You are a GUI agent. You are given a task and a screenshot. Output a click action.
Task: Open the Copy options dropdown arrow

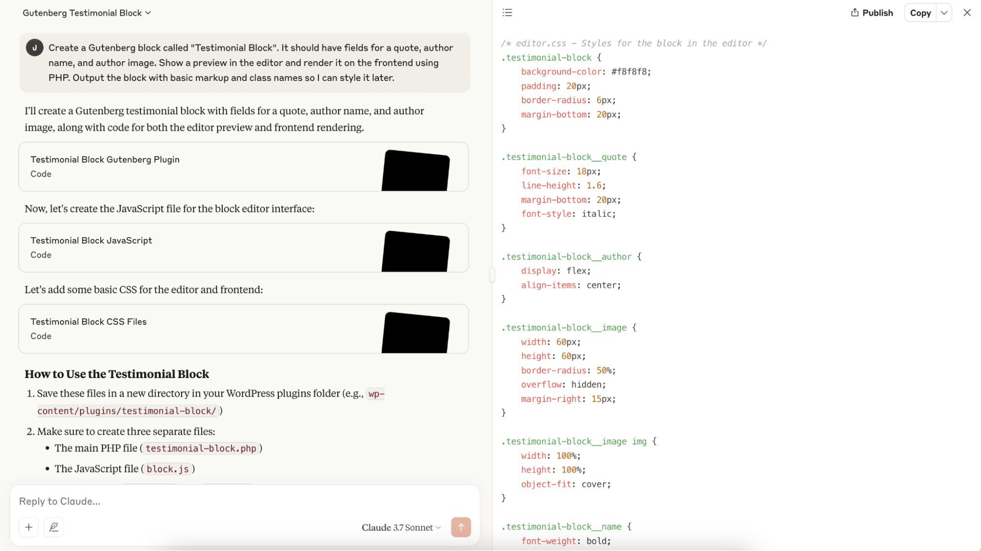944,13
